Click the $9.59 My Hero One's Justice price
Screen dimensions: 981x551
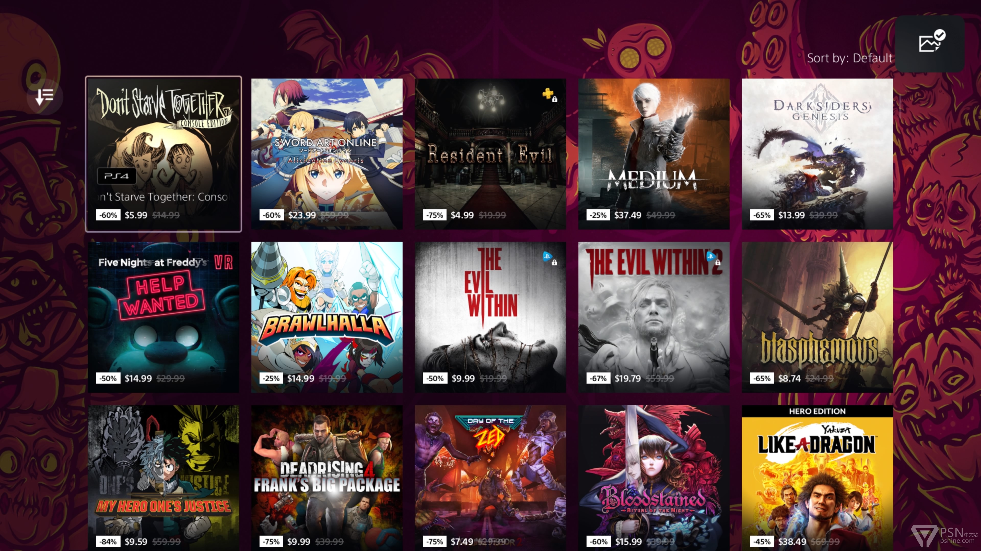point(136,542)
